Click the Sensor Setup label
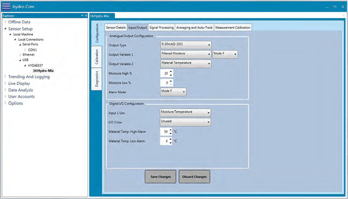Viewport: 348px width, 199px height. pos(20,29)
